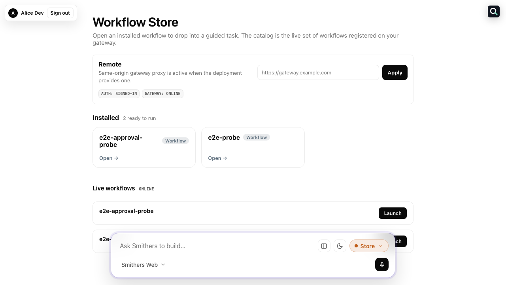Image resolution: width=506 pixels, height=285 pixels.
Task: Click the Alice Dev avatar circle
Action: click(x=13, y=13)
